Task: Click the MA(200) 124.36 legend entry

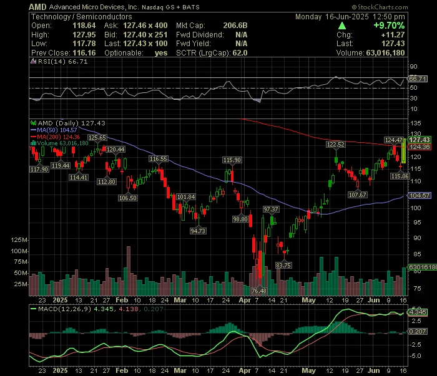Action: [55, 137]
